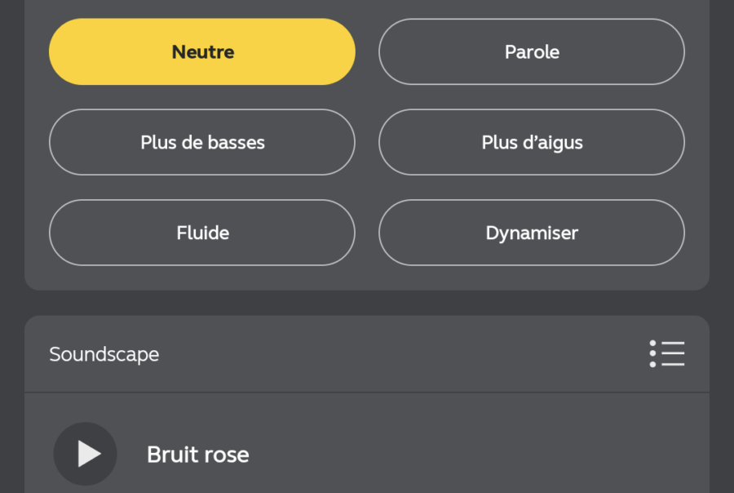Play the Bruit rose soundscape

point(85,454)
